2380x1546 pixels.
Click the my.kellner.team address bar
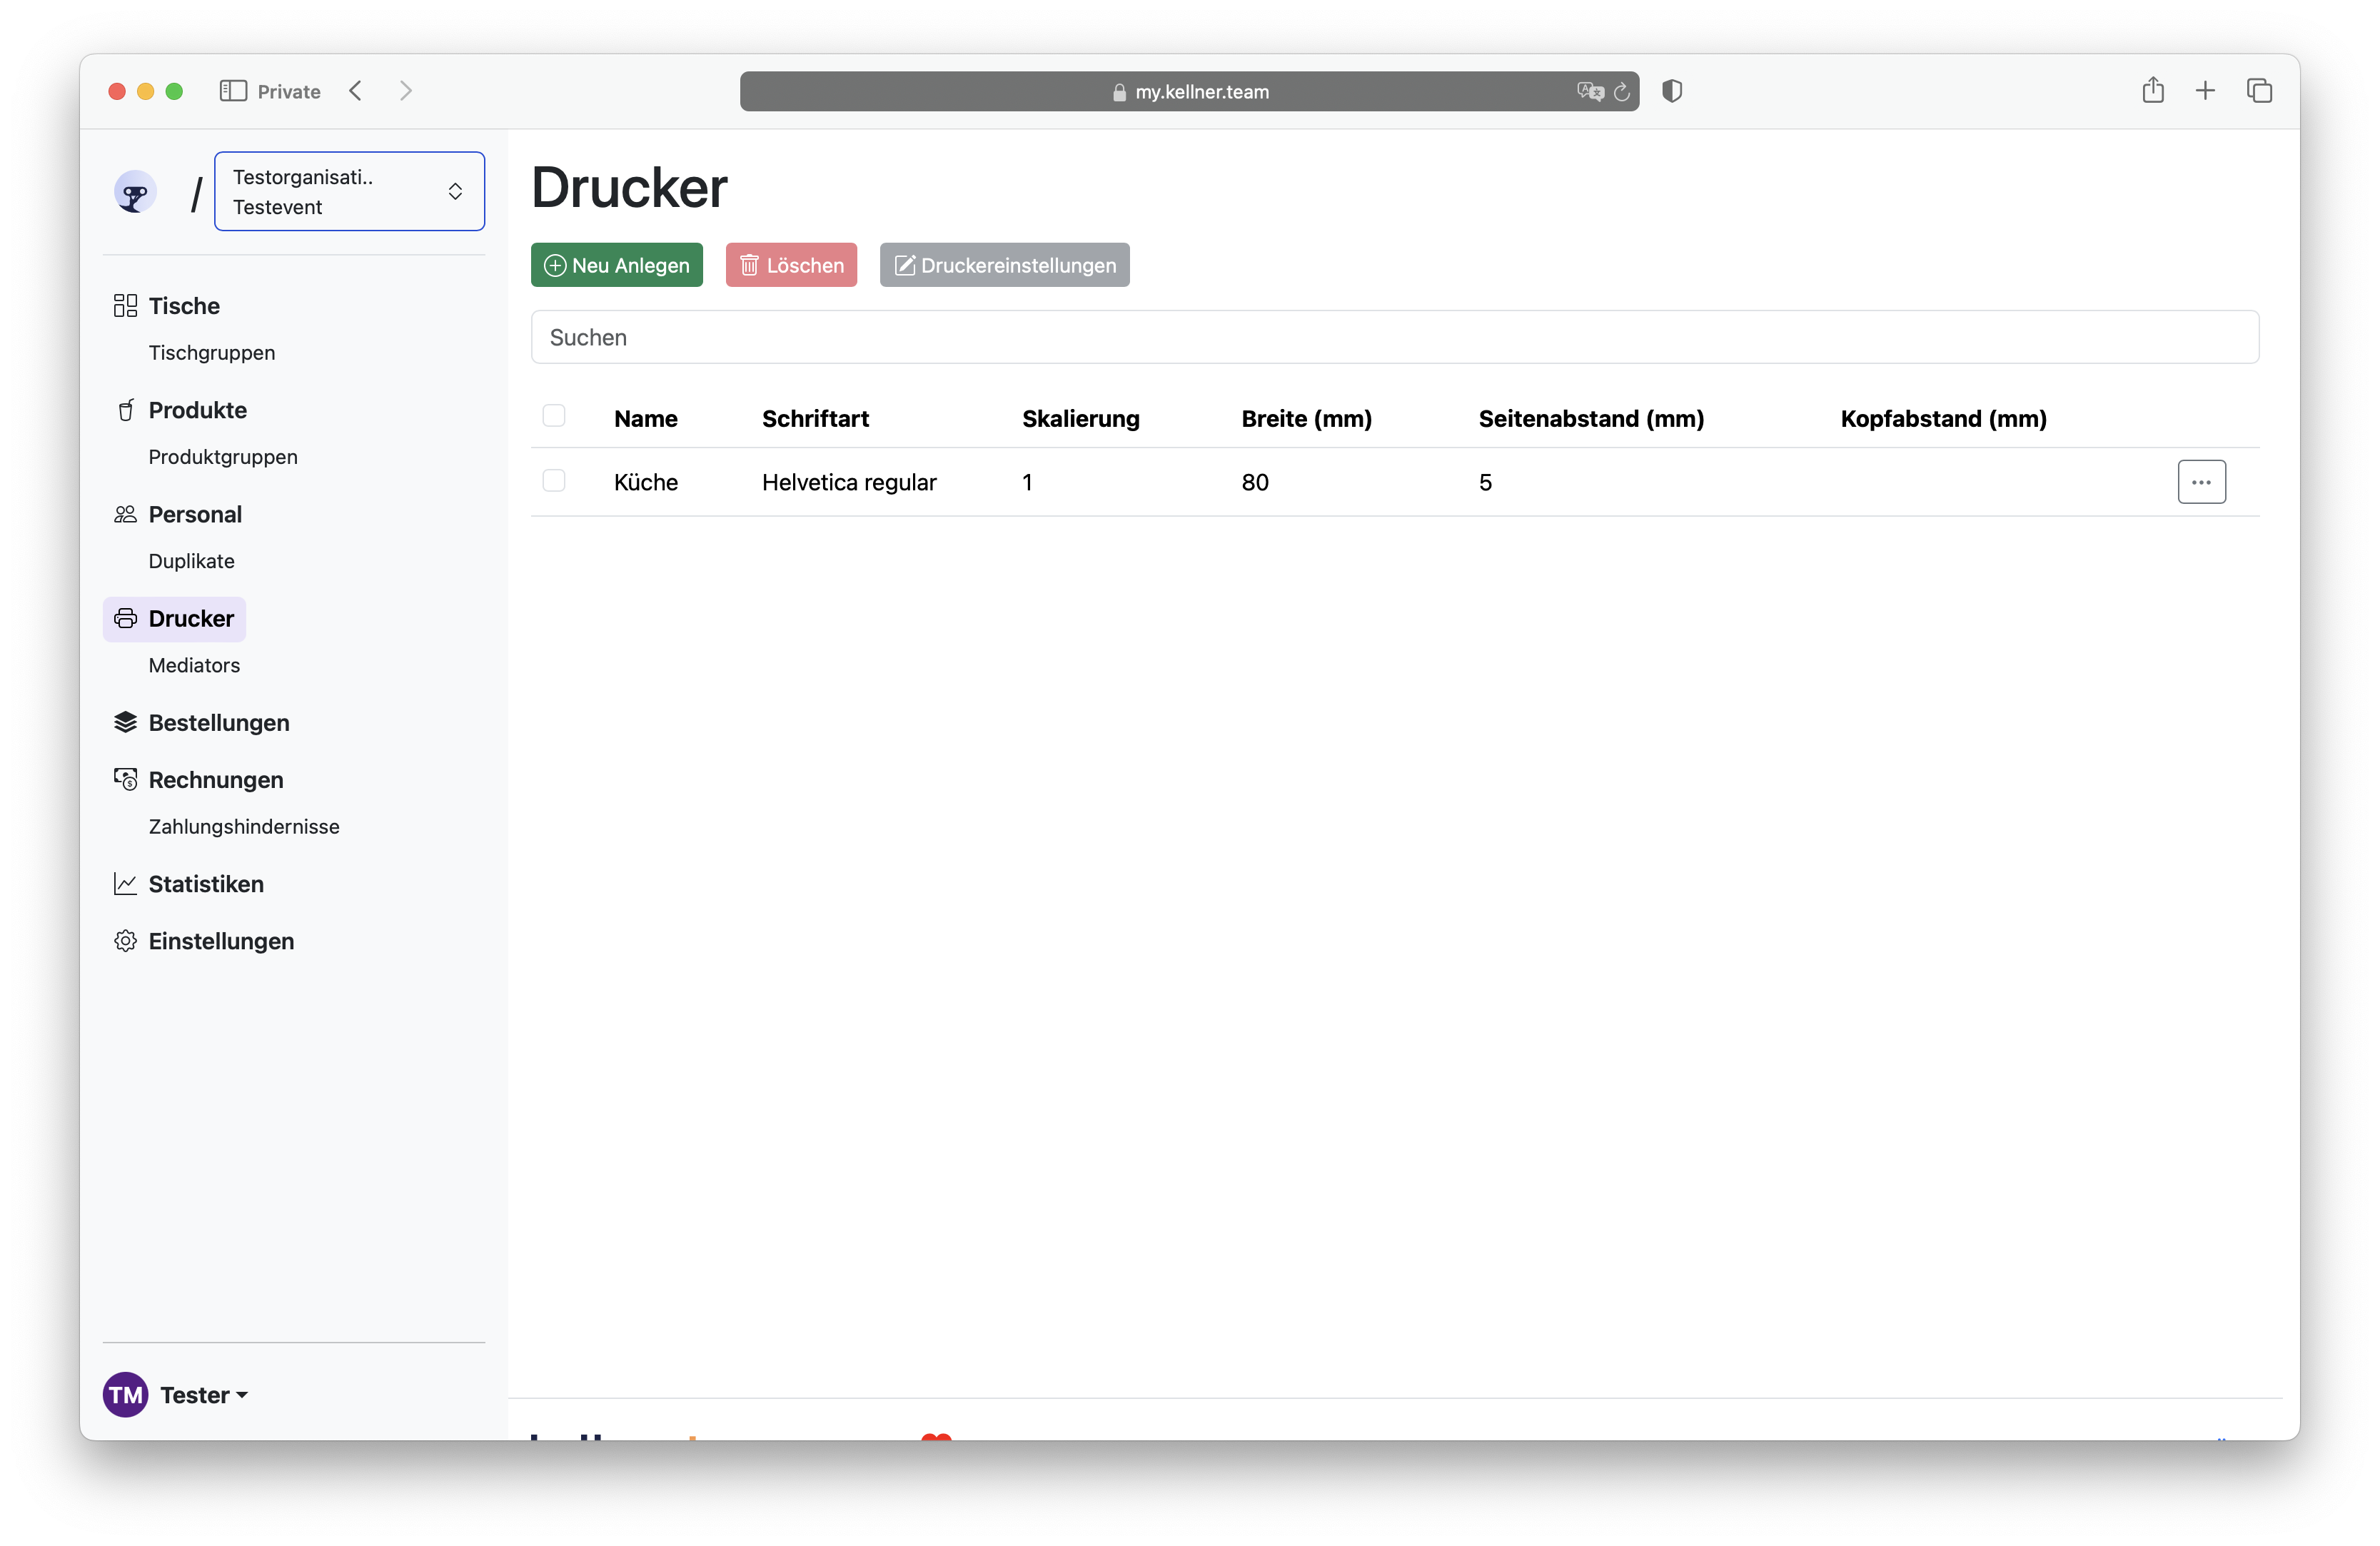pyautogui.click(x=1189, y=91)
